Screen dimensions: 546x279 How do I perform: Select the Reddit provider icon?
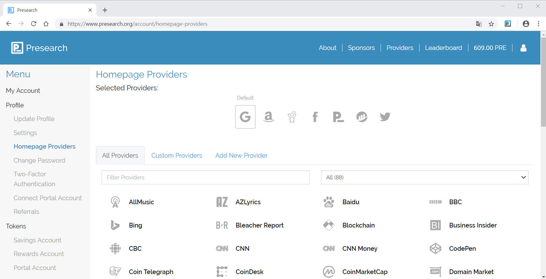[x=292, y=117]
